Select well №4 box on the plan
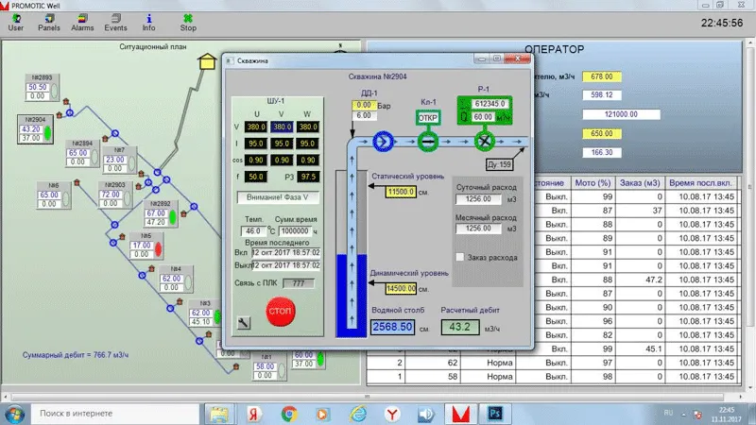 (176, 279)
